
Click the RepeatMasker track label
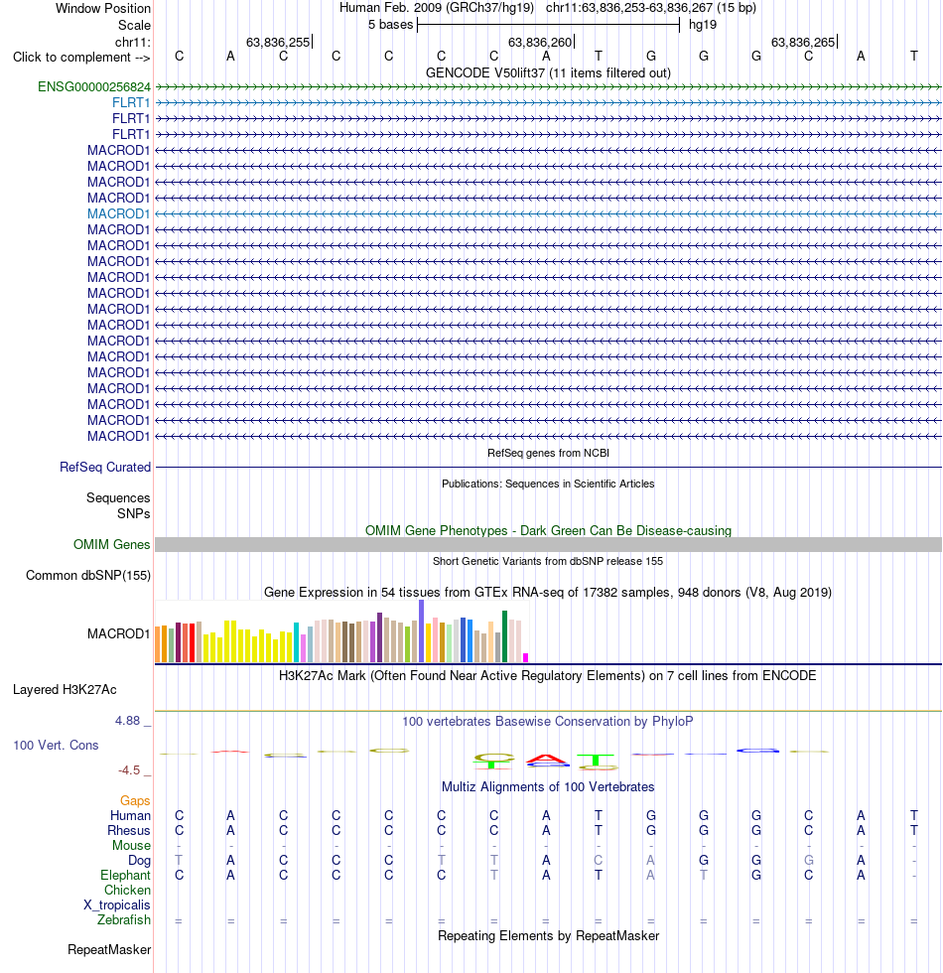109,949
